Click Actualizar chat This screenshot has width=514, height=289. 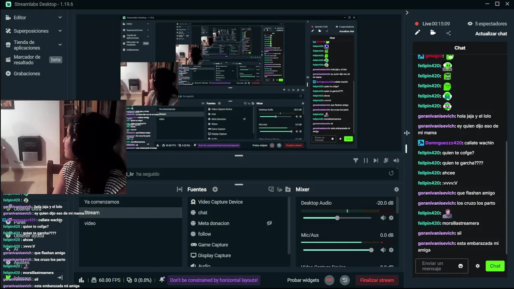[491, 34]
